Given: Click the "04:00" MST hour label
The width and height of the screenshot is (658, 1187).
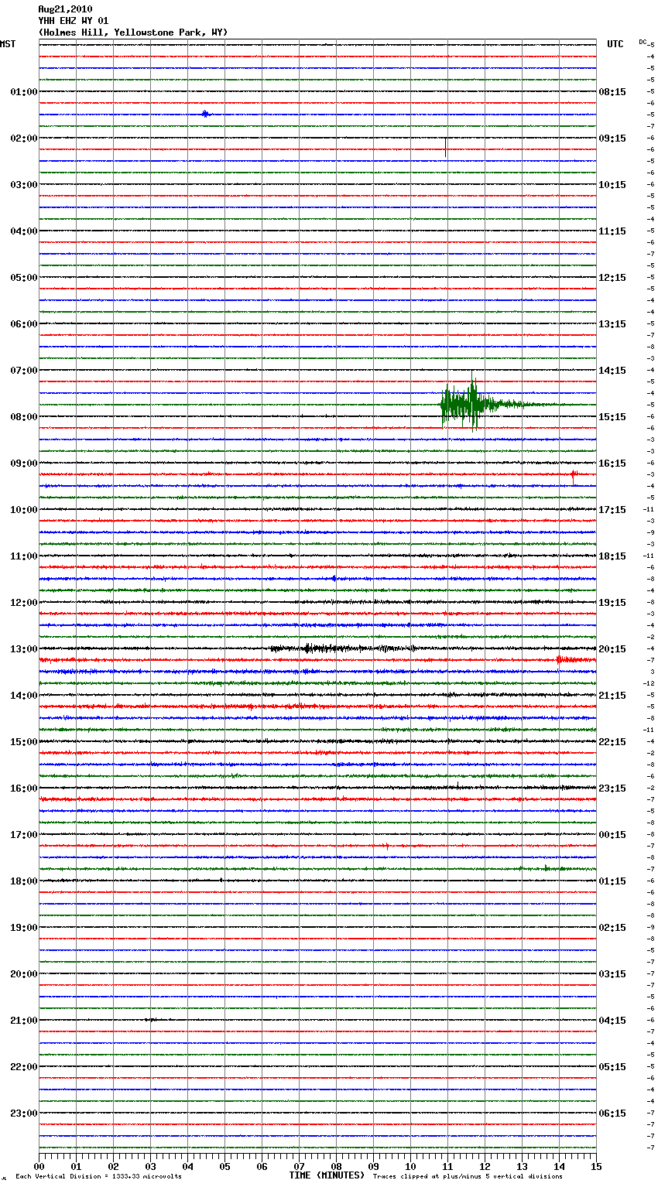Looking at the screenshot, I should (x=24, y=231).
